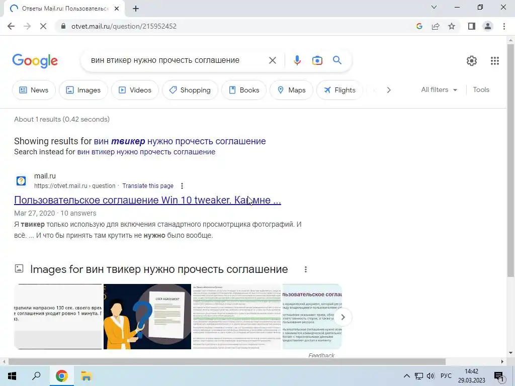
Task: Show next images with arrow button
Action: point(342,317)
